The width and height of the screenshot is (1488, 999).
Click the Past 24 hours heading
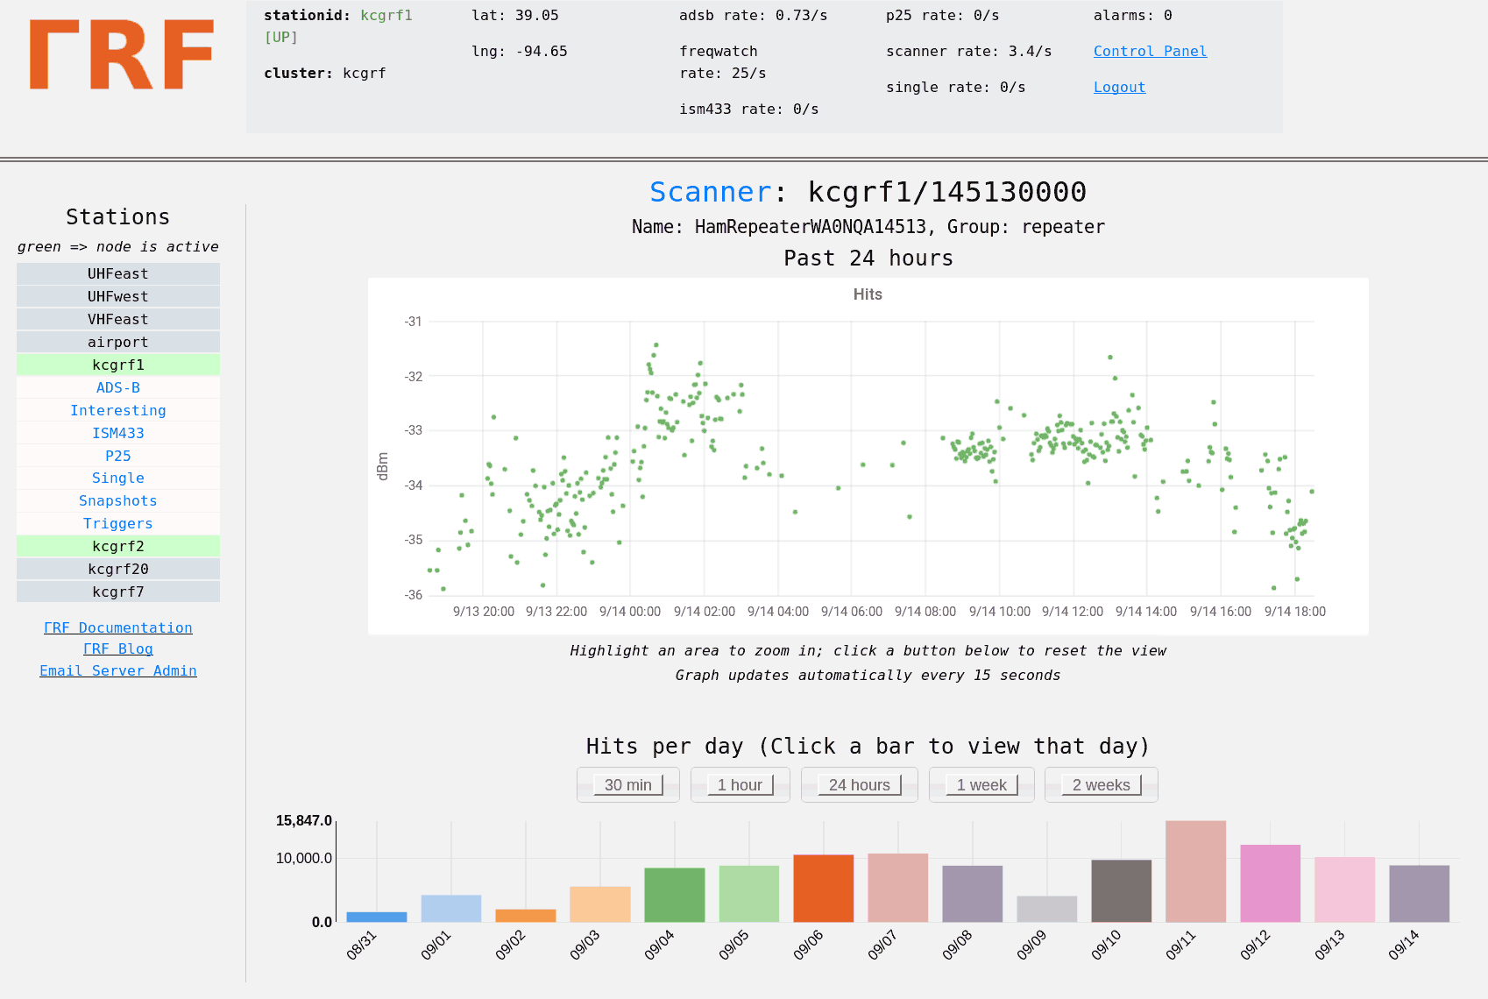click(x=868, y=258)
